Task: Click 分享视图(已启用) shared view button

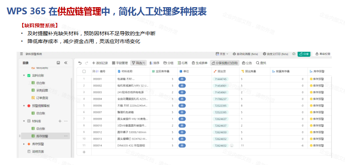Action: click(x=224, y=63)
